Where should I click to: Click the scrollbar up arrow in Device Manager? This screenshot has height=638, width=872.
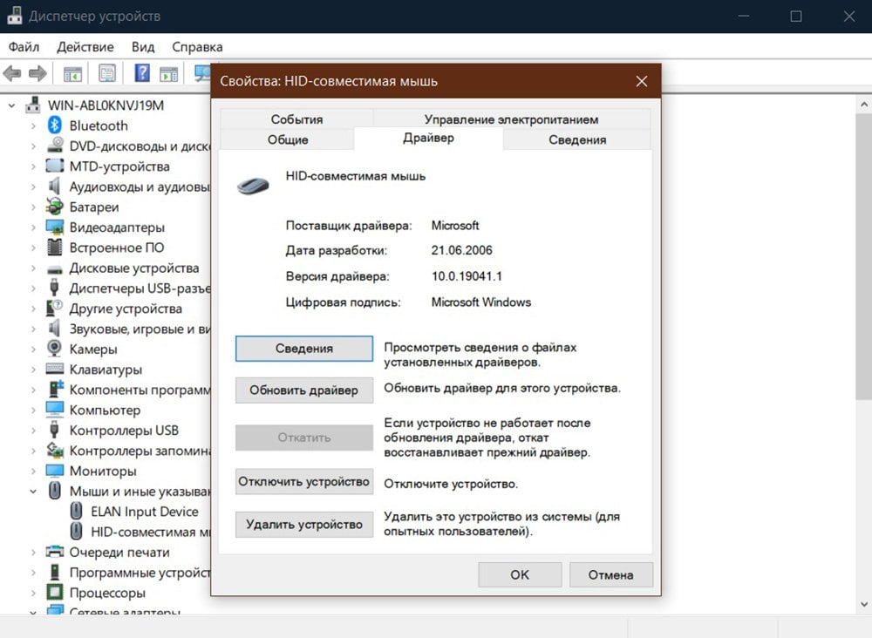pos(863,104)
